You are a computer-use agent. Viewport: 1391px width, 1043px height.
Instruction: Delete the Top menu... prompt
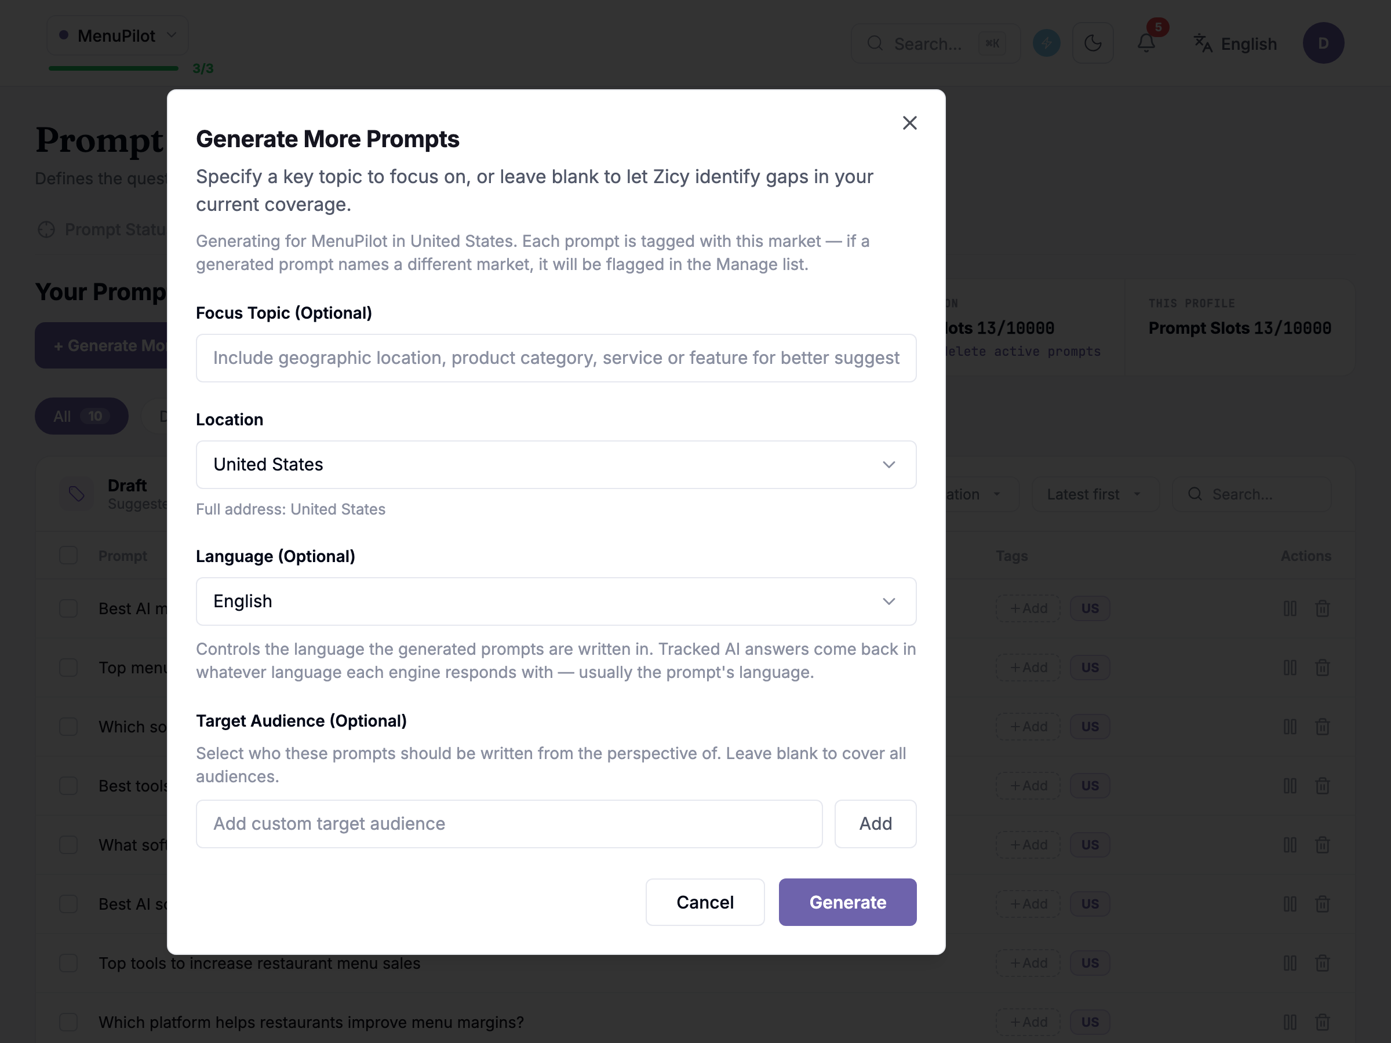1323,667
